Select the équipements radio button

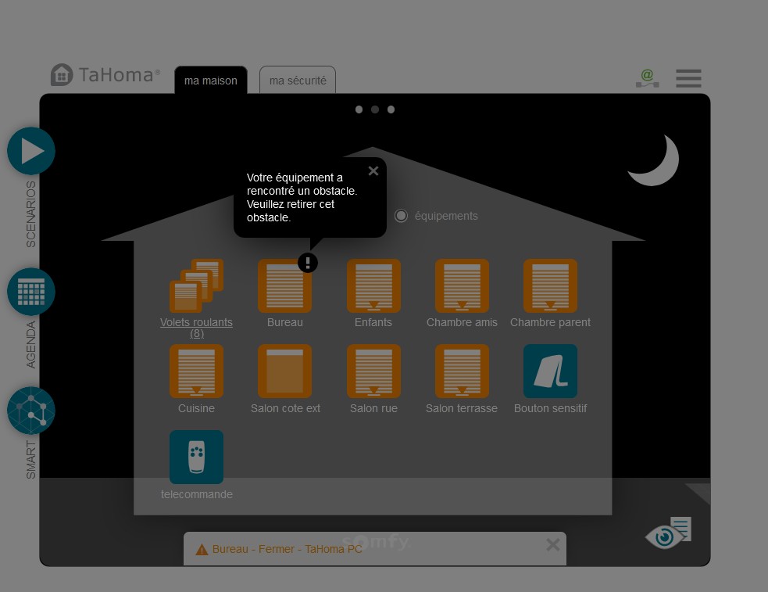coord(402,216)
